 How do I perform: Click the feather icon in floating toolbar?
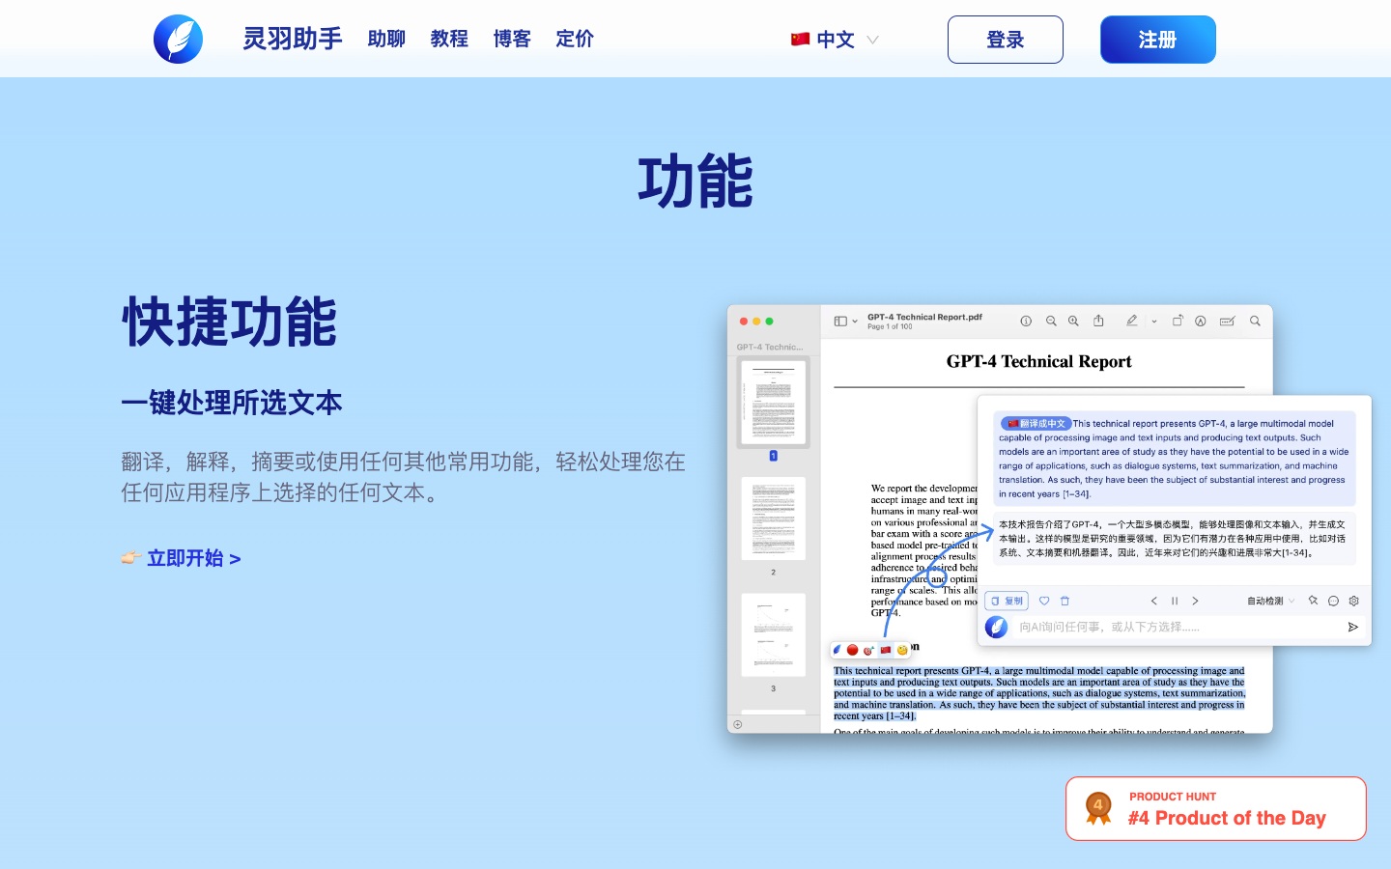[837, 650]
